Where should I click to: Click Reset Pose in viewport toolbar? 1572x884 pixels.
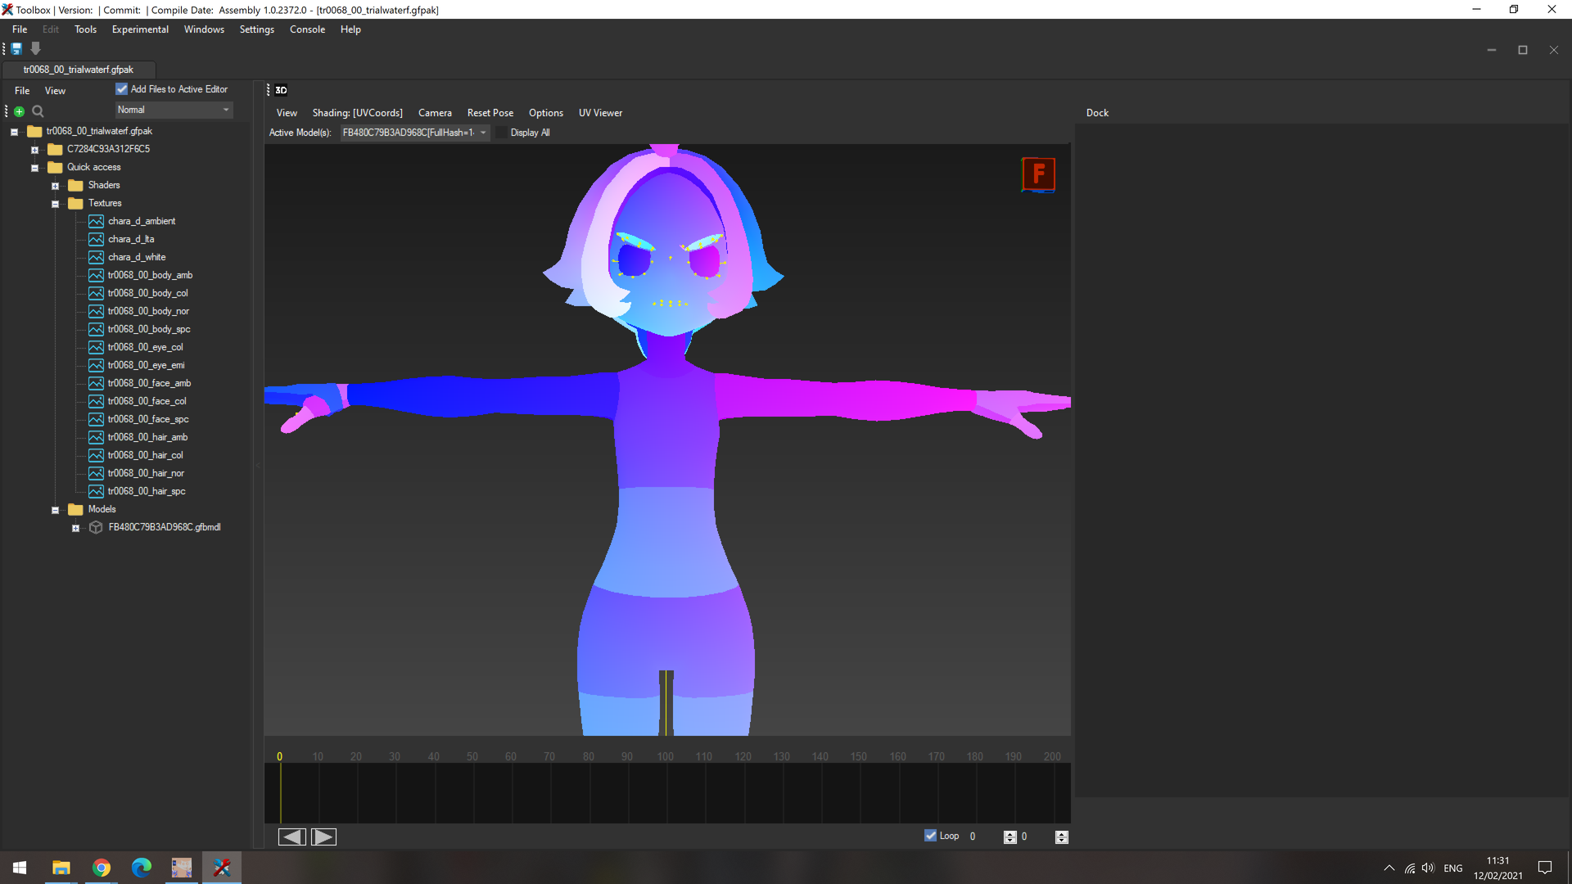[490, 113]
